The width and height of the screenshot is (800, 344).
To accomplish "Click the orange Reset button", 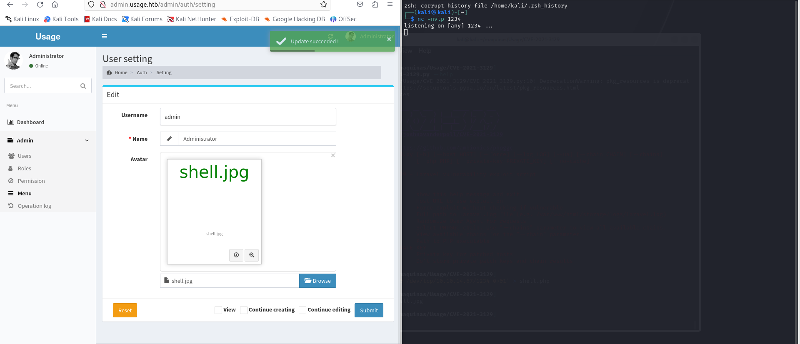I will (125, 310).
